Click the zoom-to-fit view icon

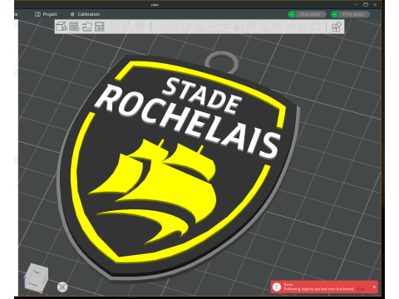click(x=62, y=287)
